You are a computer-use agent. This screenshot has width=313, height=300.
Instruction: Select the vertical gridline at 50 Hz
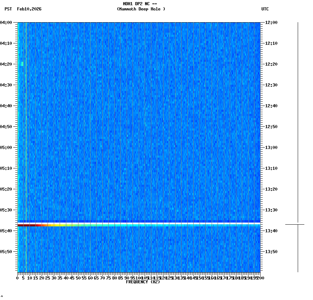point(79,139)
